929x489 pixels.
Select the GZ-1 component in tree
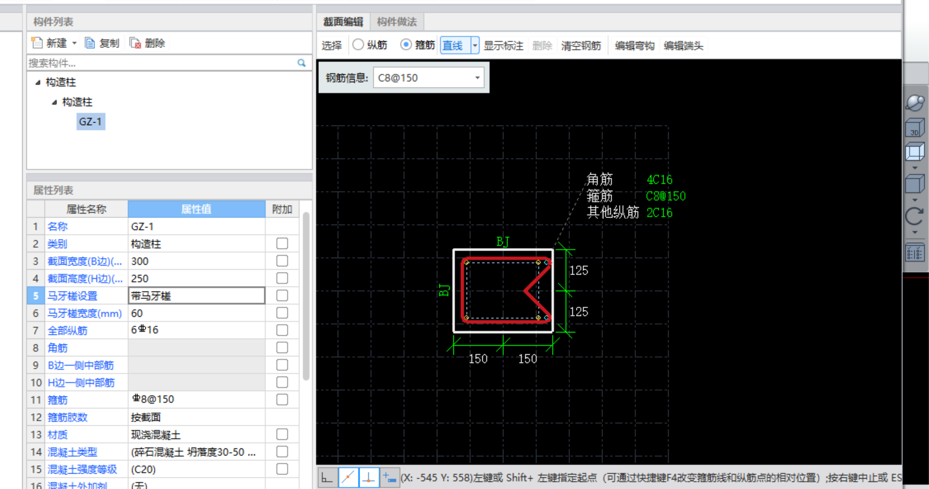(91, 122)
